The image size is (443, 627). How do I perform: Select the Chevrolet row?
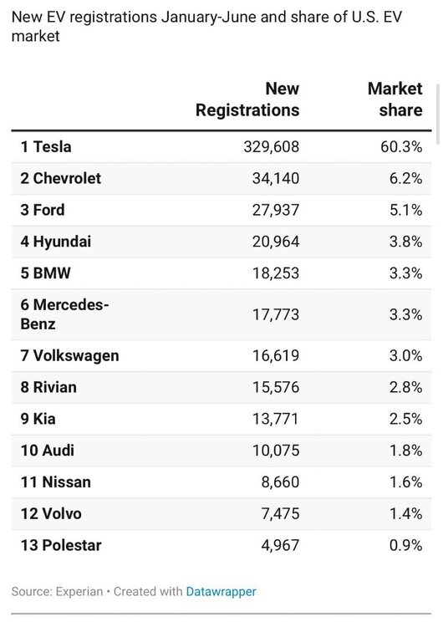click(221, 178)
